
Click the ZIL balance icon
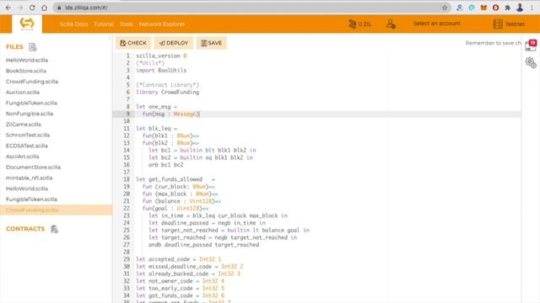[x=352, y=24]
